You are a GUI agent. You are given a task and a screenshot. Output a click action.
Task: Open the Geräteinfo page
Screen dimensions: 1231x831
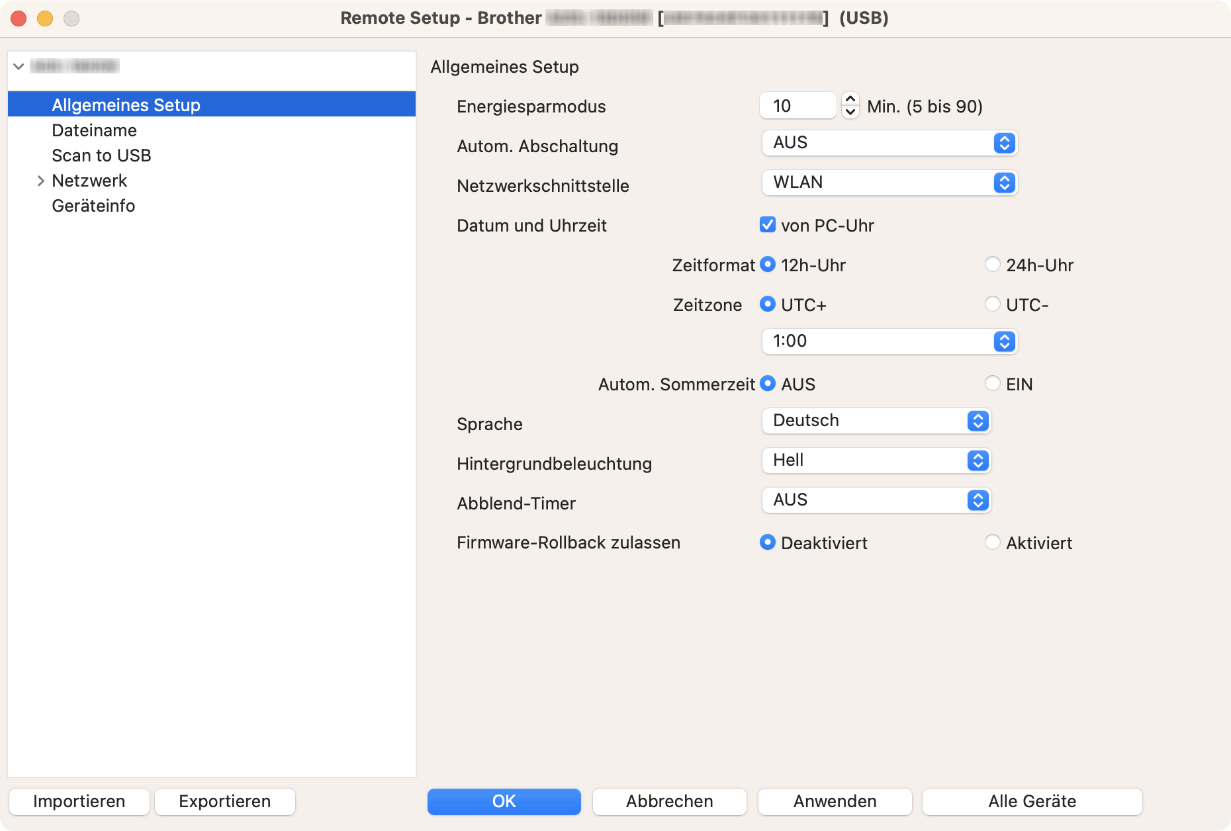point(93,206)
